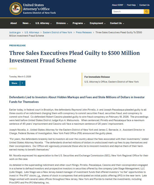Expand the Contact Us navigation menu
154x185 pixels.
point(117,23)
